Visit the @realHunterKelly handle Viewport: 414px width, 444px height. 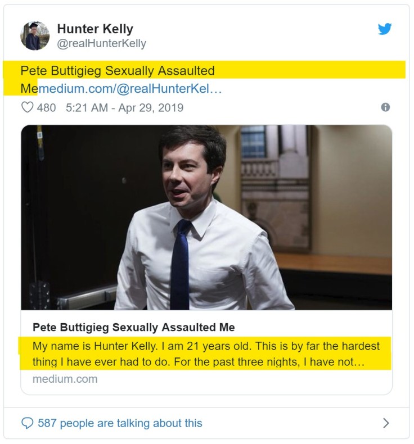pyautogui.click(x=101, y=43)
